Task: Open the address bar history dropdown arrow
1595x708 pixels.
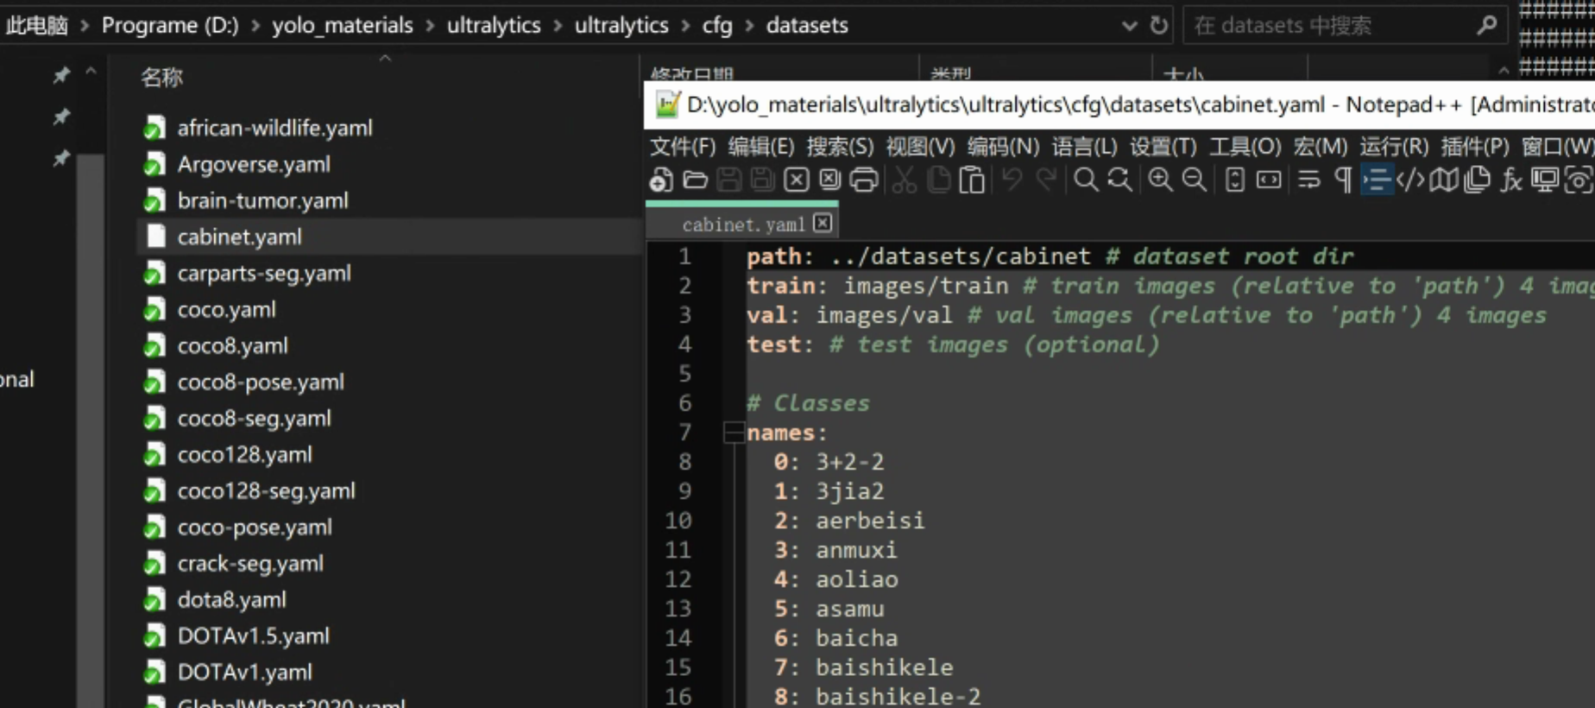Action: click(x=1129, y=26)
